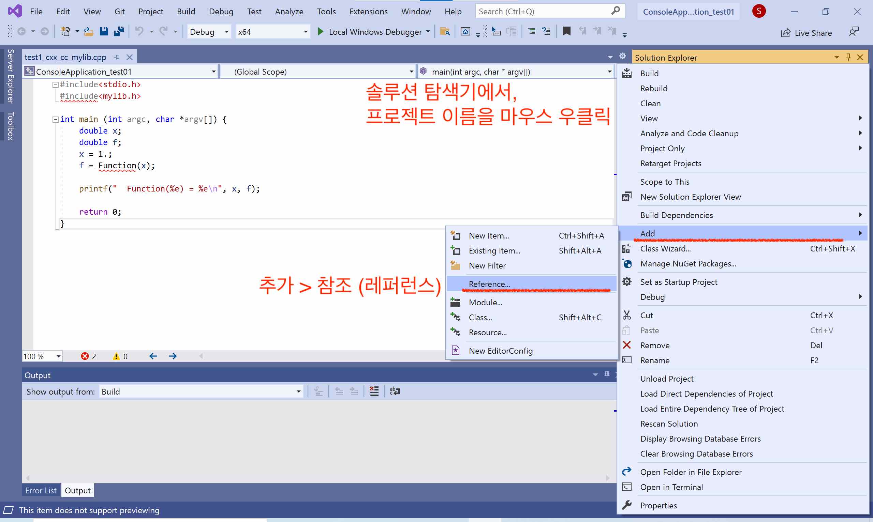Screen dimensions: 873x522
Task: Click the Error List tab at bottom
Action: (x=41, y=490)
